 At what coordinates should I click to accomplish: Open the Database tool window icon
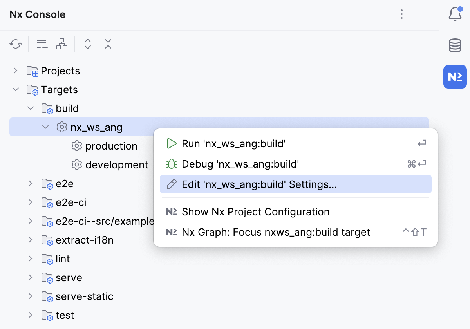click(x=455, y=45)
